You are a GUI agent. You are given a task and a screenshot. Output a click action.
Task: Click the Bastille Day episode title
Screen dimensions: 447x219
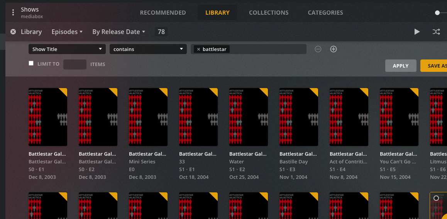point(295,162)
